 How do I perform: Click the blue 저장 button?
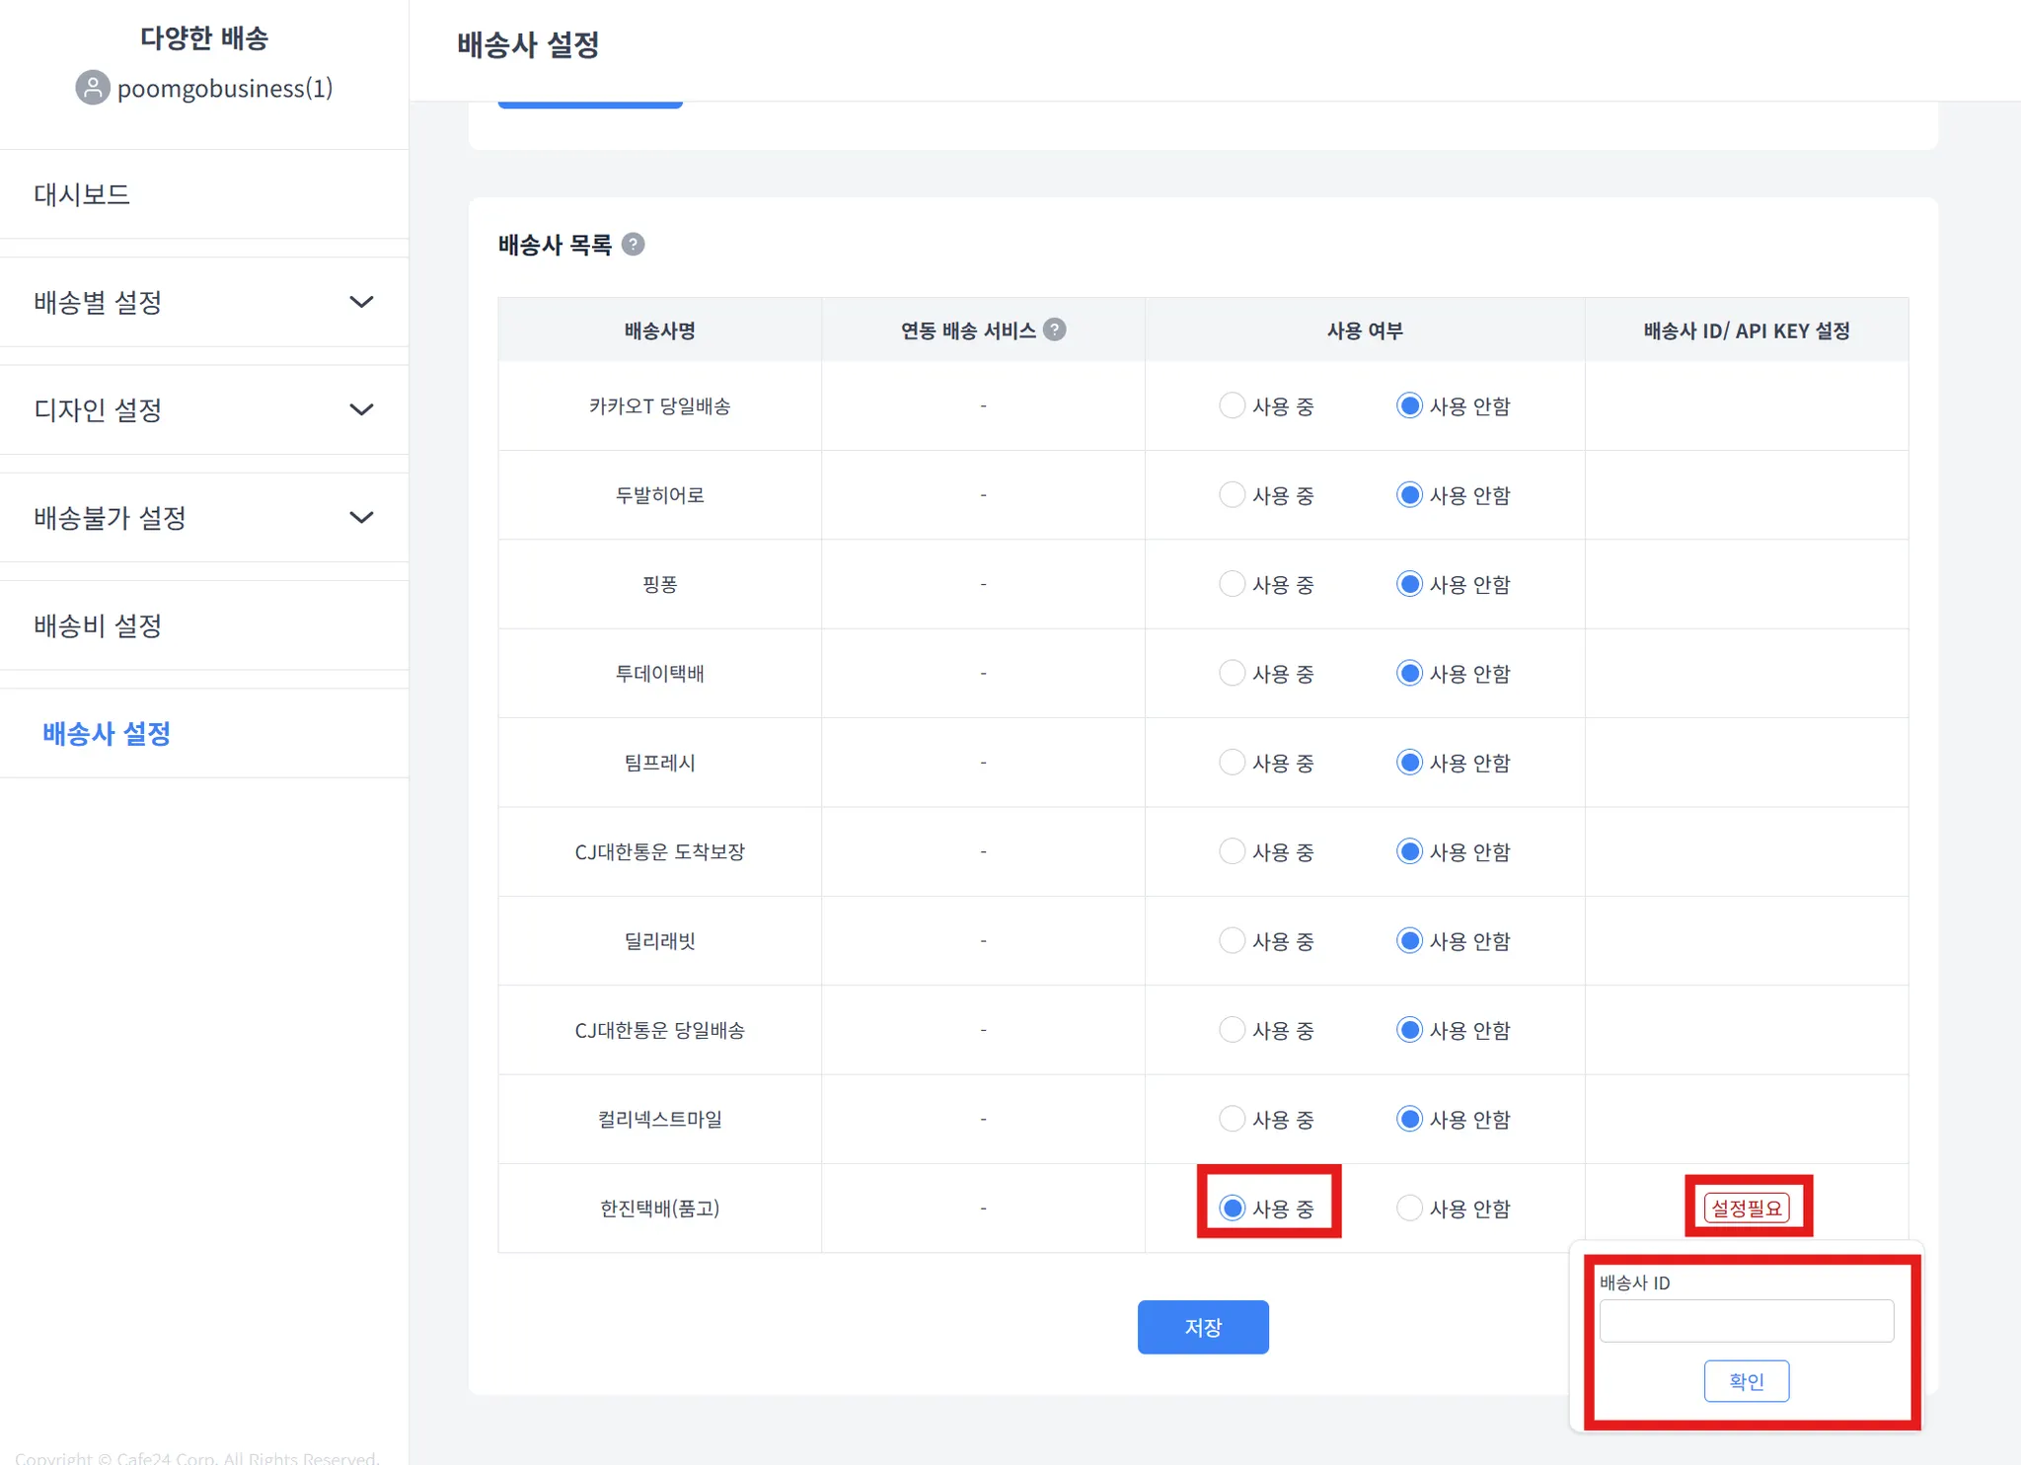point(1202,1327)
